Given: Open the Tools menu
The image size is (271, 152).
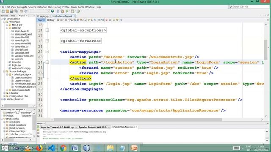Looking at the screenshot, I should 81,7.
